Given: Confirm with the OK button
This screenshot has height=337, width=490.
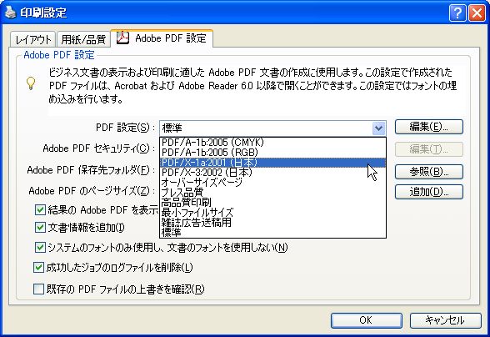Looking at the screenshot, I should [367, 320].
